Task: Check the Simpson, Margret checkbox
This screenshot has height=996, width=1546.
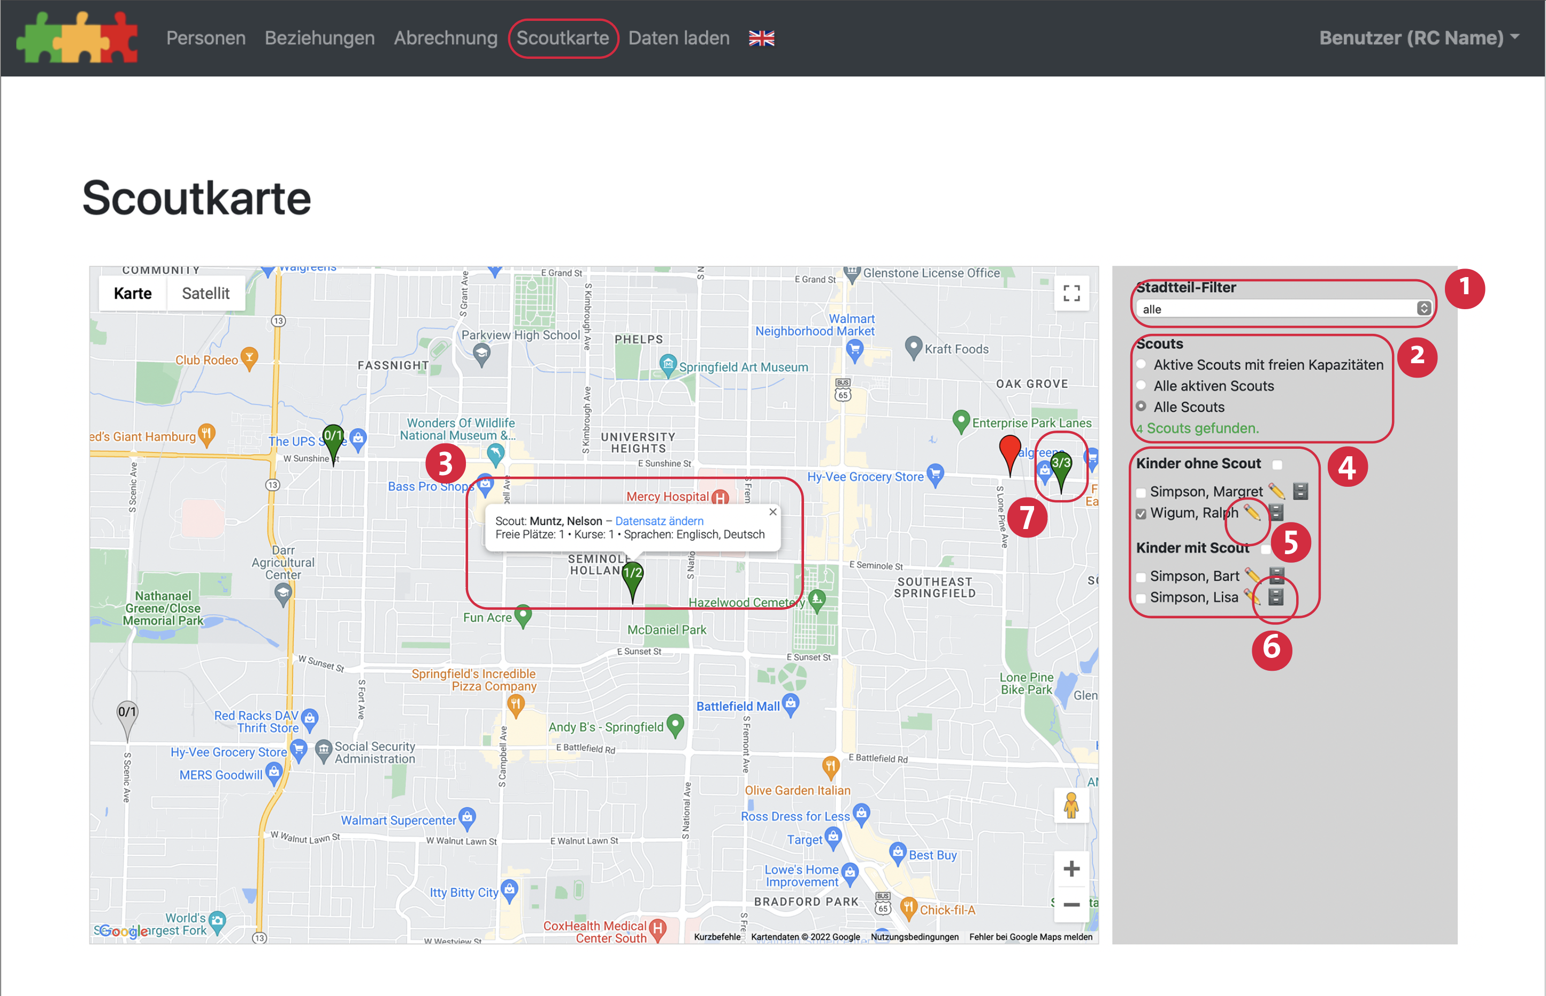Action: point(1141,493)
